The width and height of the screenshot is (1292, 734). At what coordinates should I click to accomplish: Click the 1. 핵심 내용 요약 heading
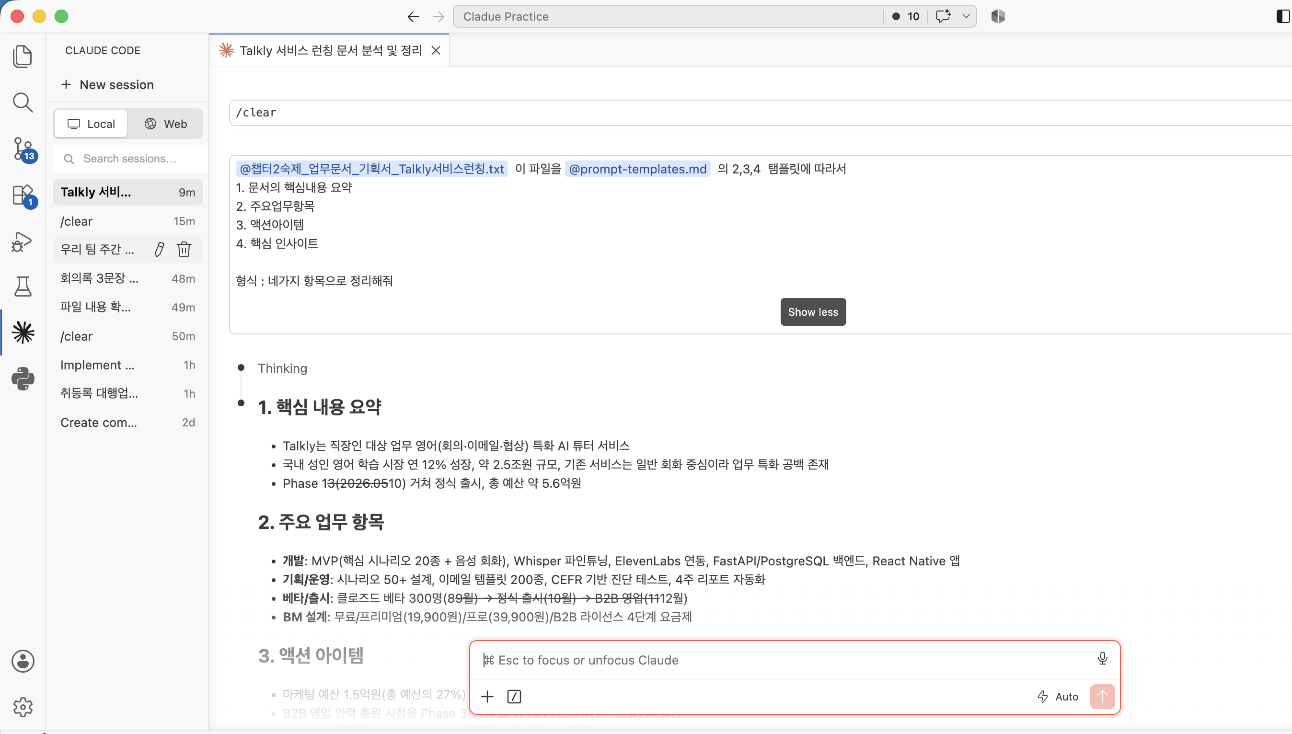coord(320,407)
